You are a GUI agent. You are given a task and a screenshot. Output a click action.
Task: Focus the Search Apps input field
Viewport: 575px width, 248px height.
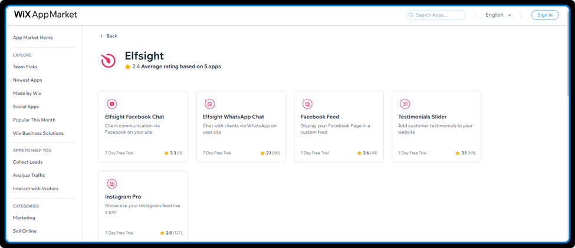click(435, 15)
